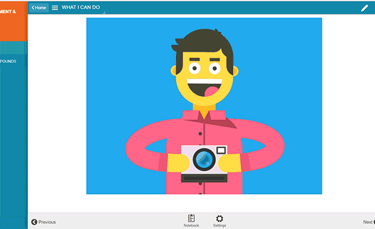375x229 pixels.
Task: Select the 'WHAT I CAN DO' title
Action: click(82, 8)
